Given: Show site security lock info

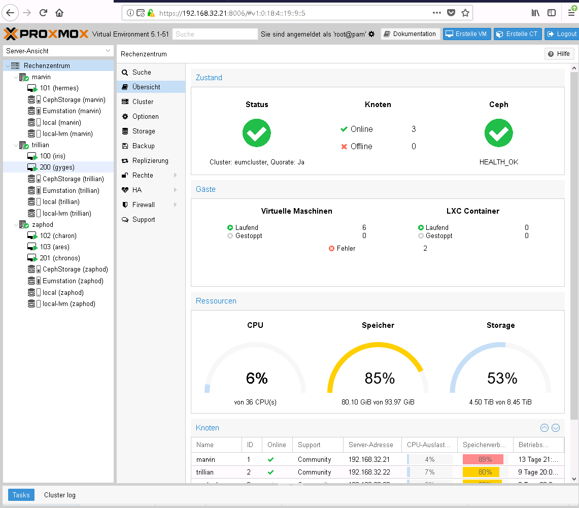Looking at the screenshot, I should point(151,13).
